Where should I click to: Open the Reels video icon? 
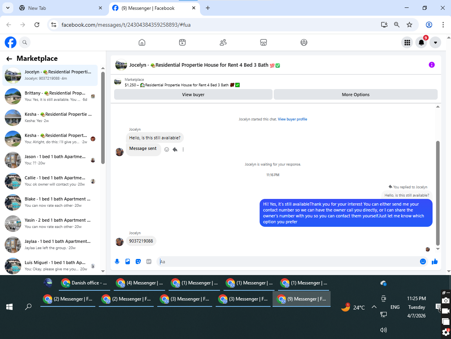pyautogui.click(x=182, y=42)
